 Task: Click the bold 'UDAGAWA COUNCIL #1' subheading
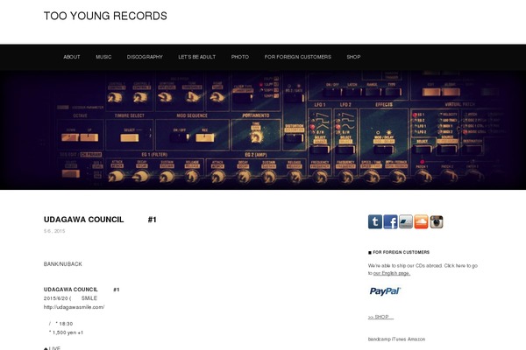click(x=82, y=290)
